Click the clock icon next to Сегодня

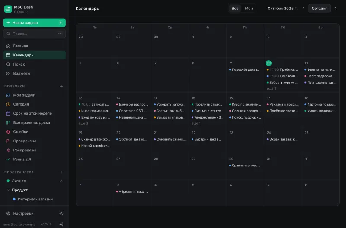point(8,104)
